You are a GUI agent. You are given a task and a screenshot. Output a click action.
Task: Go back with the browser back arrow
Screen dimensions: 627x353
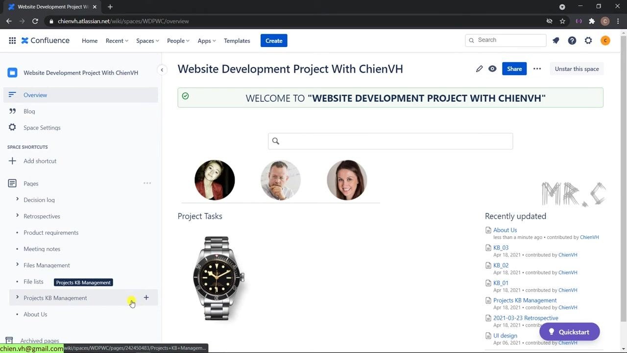[9, 21]
